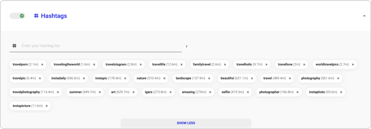This screenshot has height=129, width=371.
Task: Collapse the Hashtags section chevron
Action: tap(364, 16)
